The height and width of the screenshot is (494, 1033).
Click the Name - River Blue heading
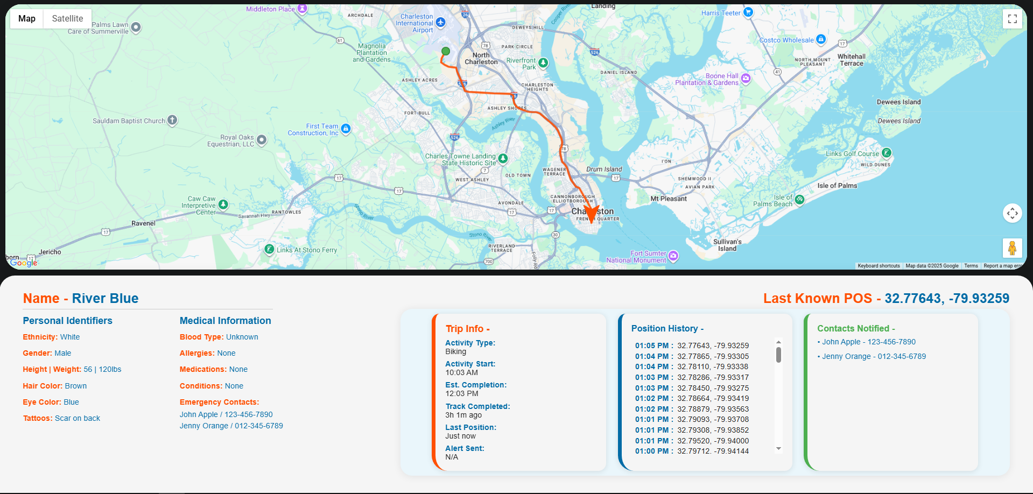(81, 298)
